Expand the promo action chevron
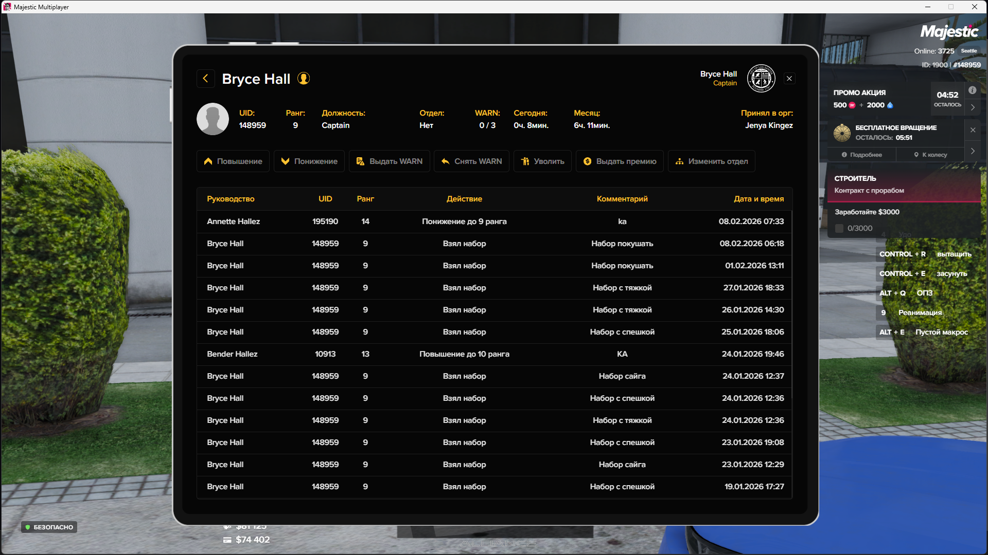Image resolution: width=988 pixels, height=555 pixels. (973, 107)
